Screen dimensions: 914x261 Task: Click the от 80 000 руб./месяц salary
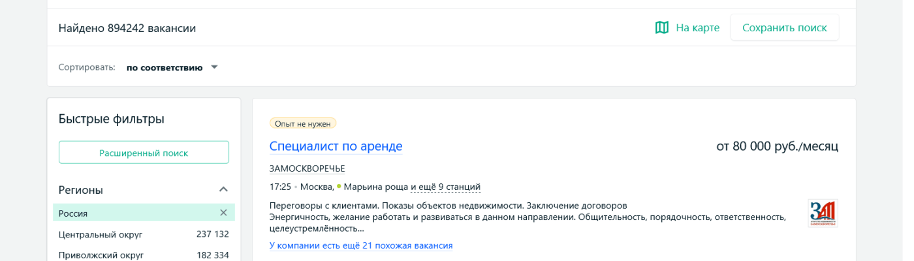click(x=777, y=146)
